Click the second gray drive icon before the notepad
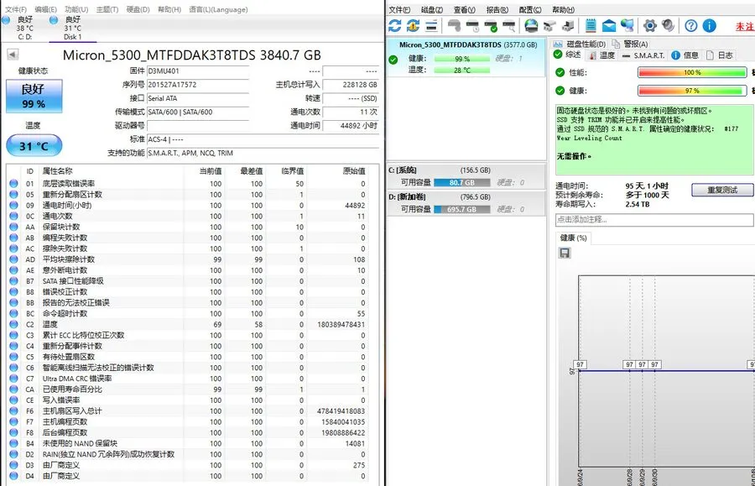 tap(568, 25)
